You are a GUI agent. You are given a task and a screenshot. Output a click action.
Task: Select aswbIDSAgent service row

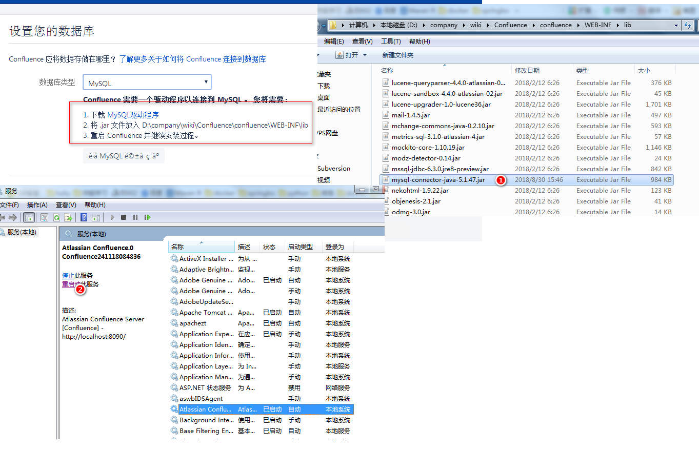[x=262, y=399]
